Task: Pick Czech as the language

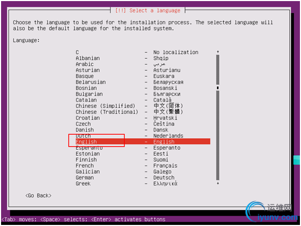Action: coord(143,124)
